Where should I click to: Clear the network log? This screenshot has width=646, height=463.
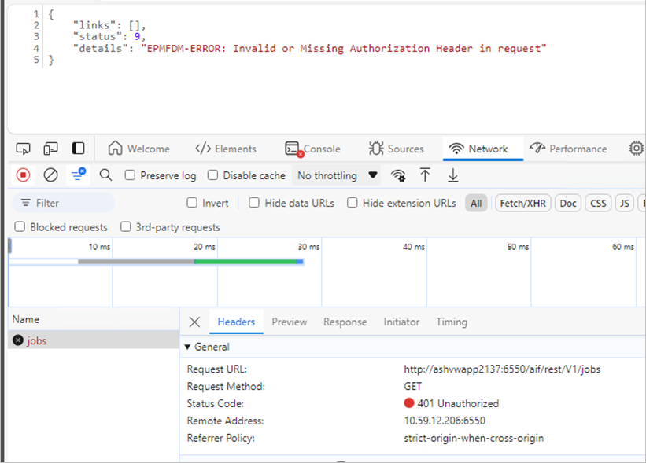[x=50, y=175]
